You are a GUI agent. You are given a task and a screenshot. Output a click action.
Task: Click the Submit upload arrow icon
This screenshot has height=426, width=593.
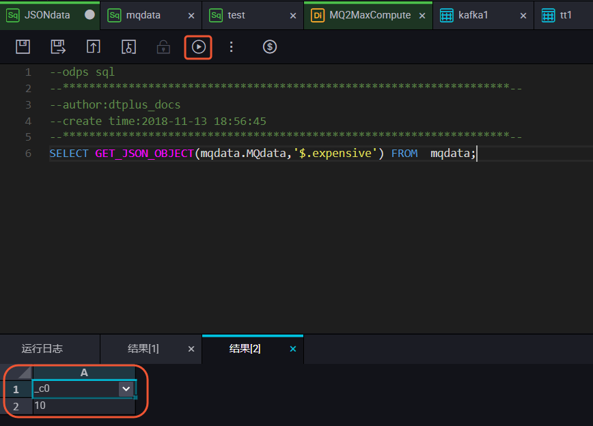pos(94,47)
